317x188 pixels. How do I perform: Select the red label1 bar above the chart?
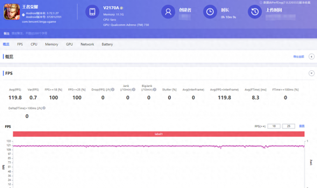[158, 134]
